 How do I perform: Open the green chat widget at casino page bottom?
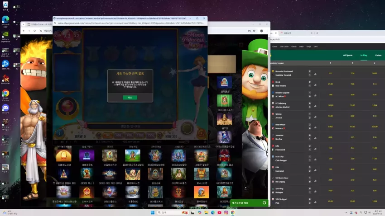(x=249, y=203)
